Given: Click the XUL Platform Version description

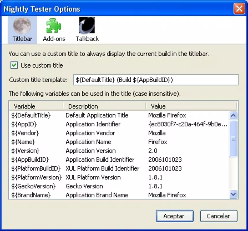Looking at the screenshot, I should pos(93,177).
